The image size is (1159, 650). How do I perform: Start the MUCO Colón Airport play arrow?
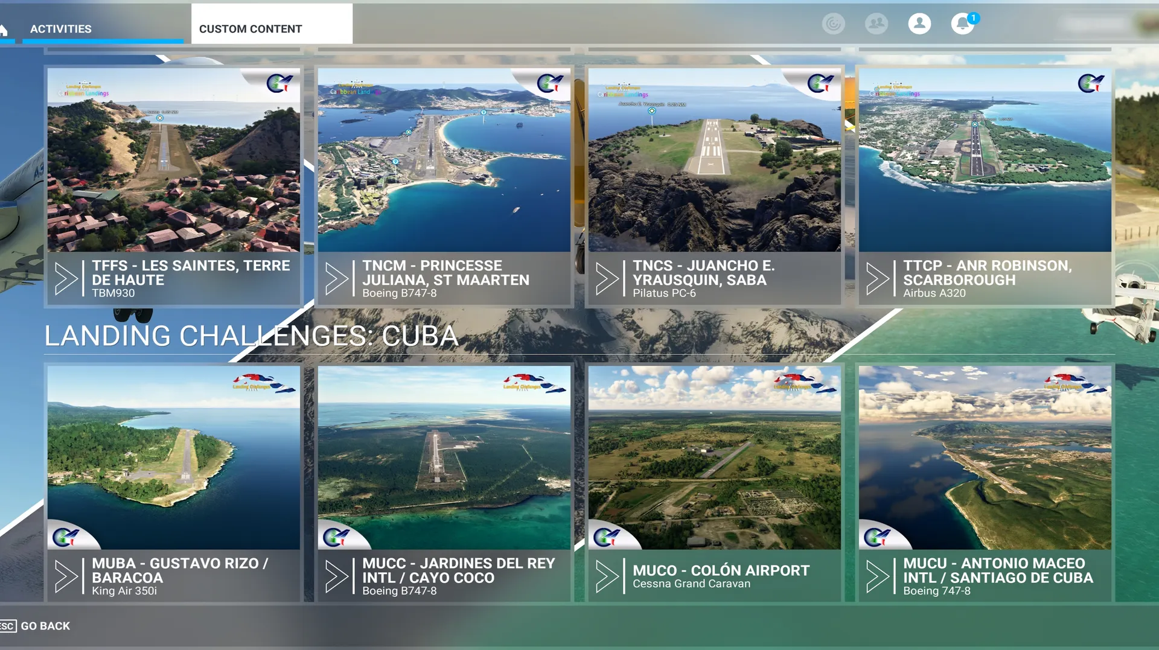coord(607,576)
